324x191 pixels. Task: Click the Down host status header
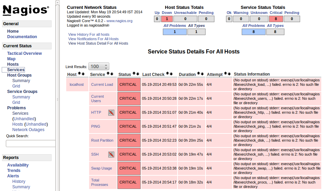[x=167, y=13]
